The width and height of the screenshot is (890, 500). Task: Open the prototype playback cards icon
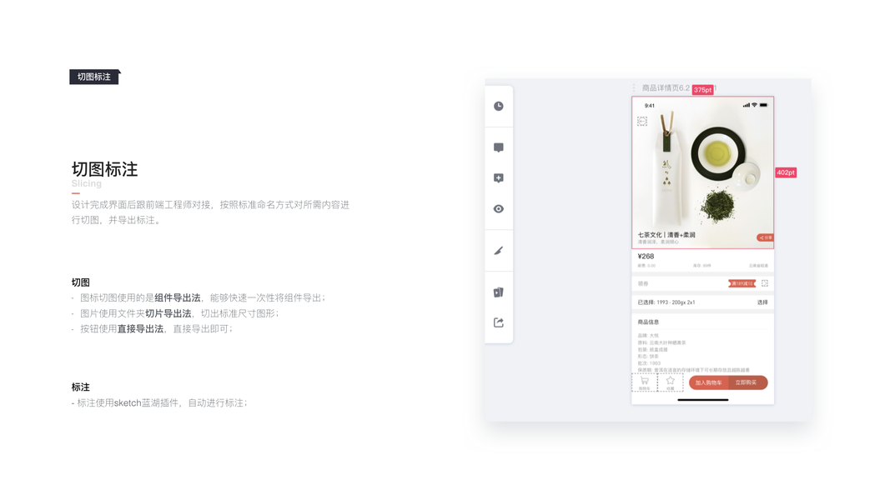point(498,292)
